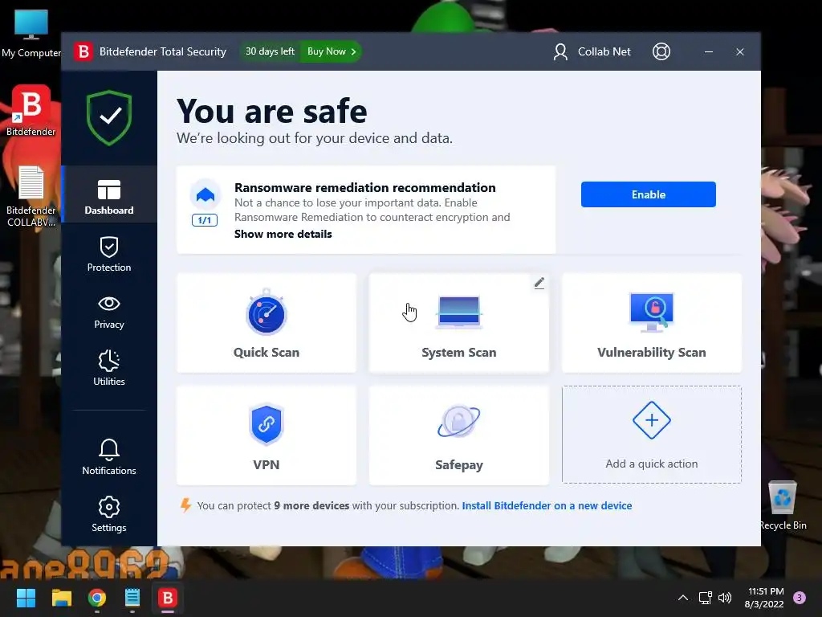
Task: Open File Explorer from taskbar
Action: tap(61, 598)
